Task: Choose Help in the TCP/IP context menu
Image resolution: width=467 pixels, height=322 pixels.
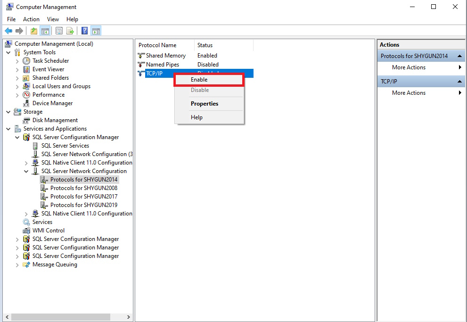Action: 209,117
